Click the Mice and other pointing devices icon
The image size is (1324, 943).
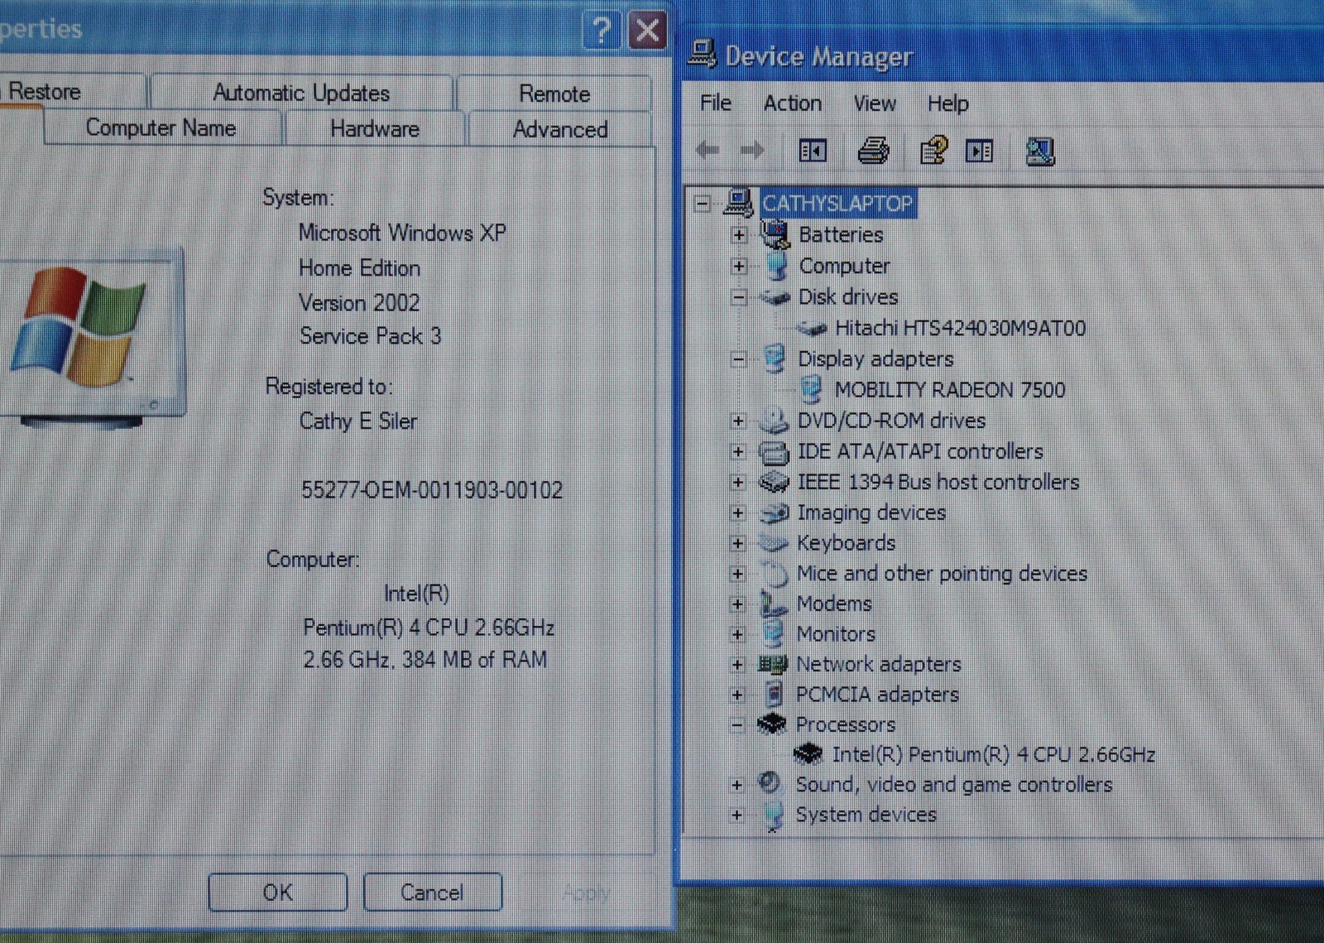(x=774, y=573)
